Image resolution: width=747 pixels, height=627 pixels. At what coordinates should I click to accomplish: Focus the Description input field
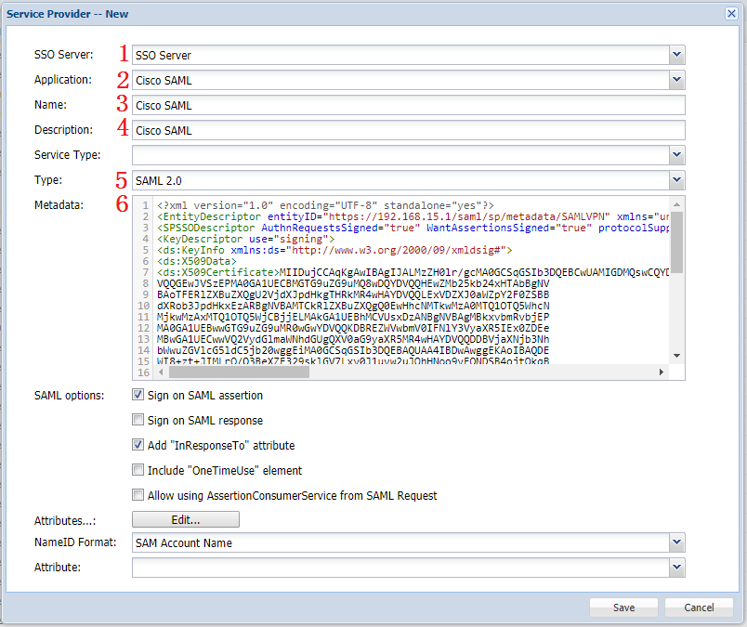(x=409, y=130)
